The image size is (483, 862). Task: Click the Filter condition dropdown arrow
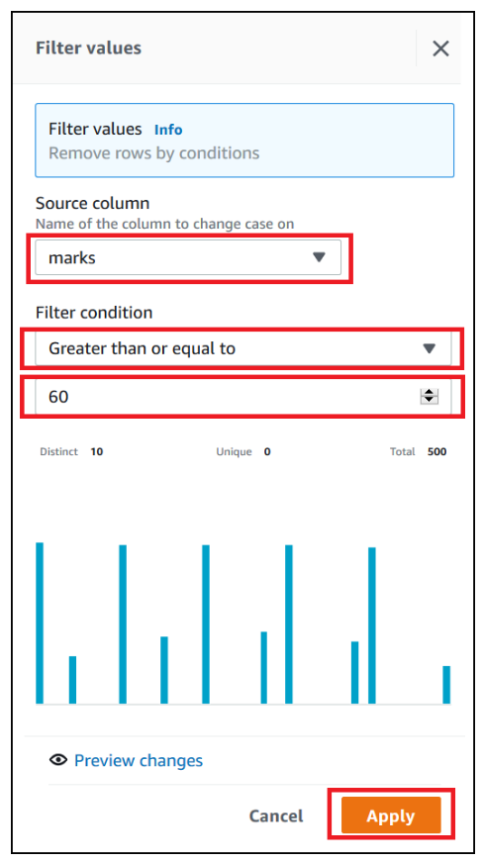tap(430, 348)
